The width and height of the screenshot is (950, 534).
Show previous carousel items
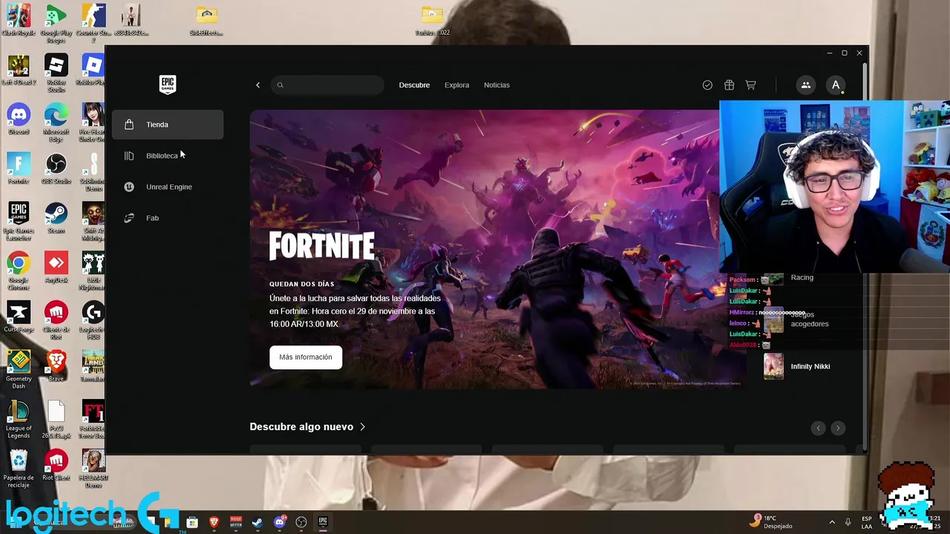818,428
